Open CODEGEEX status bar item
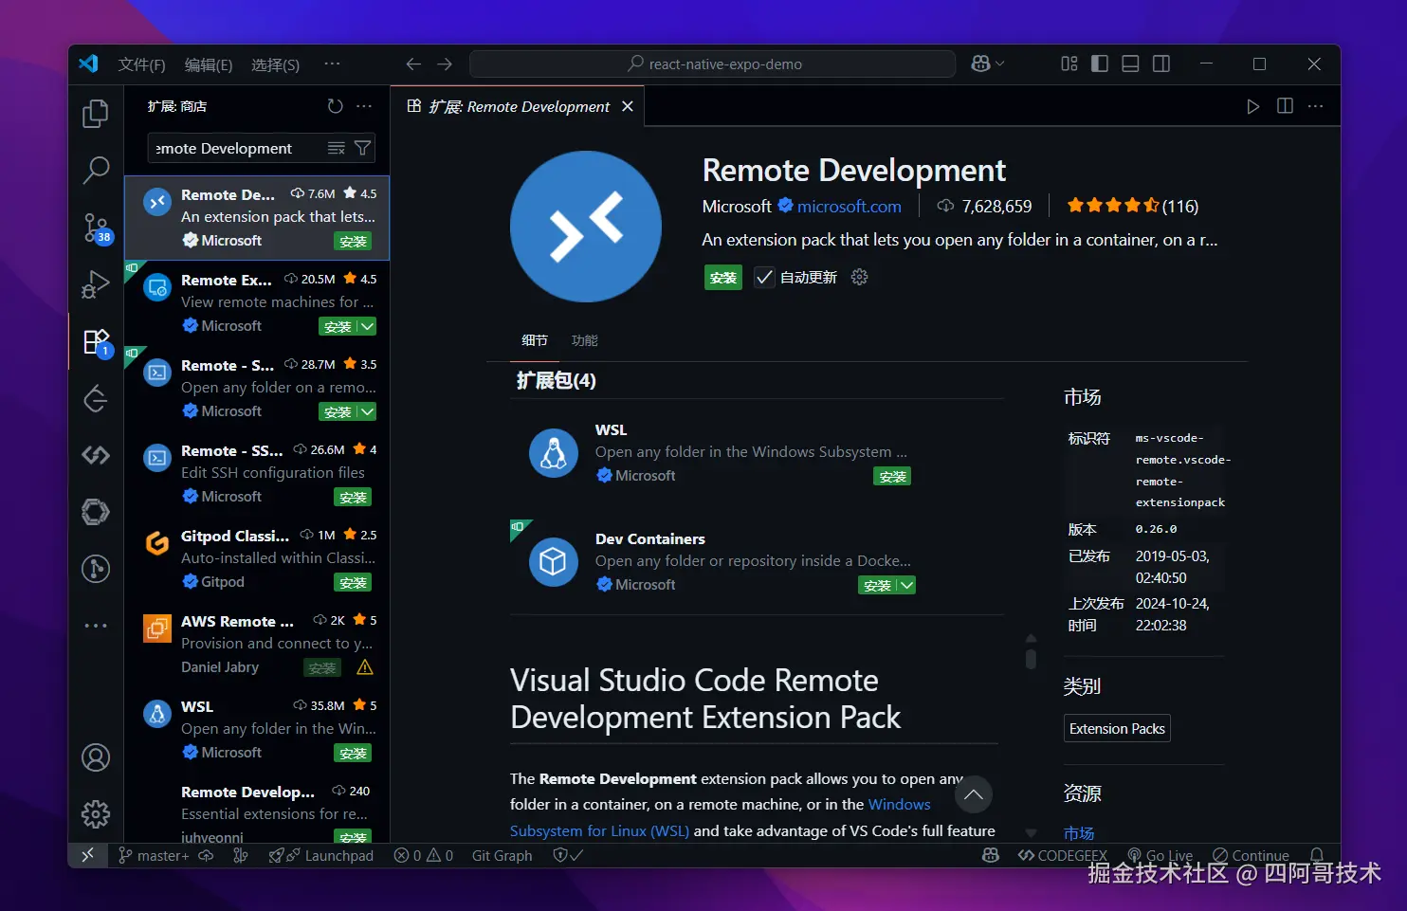 (x=1062, y=855)
